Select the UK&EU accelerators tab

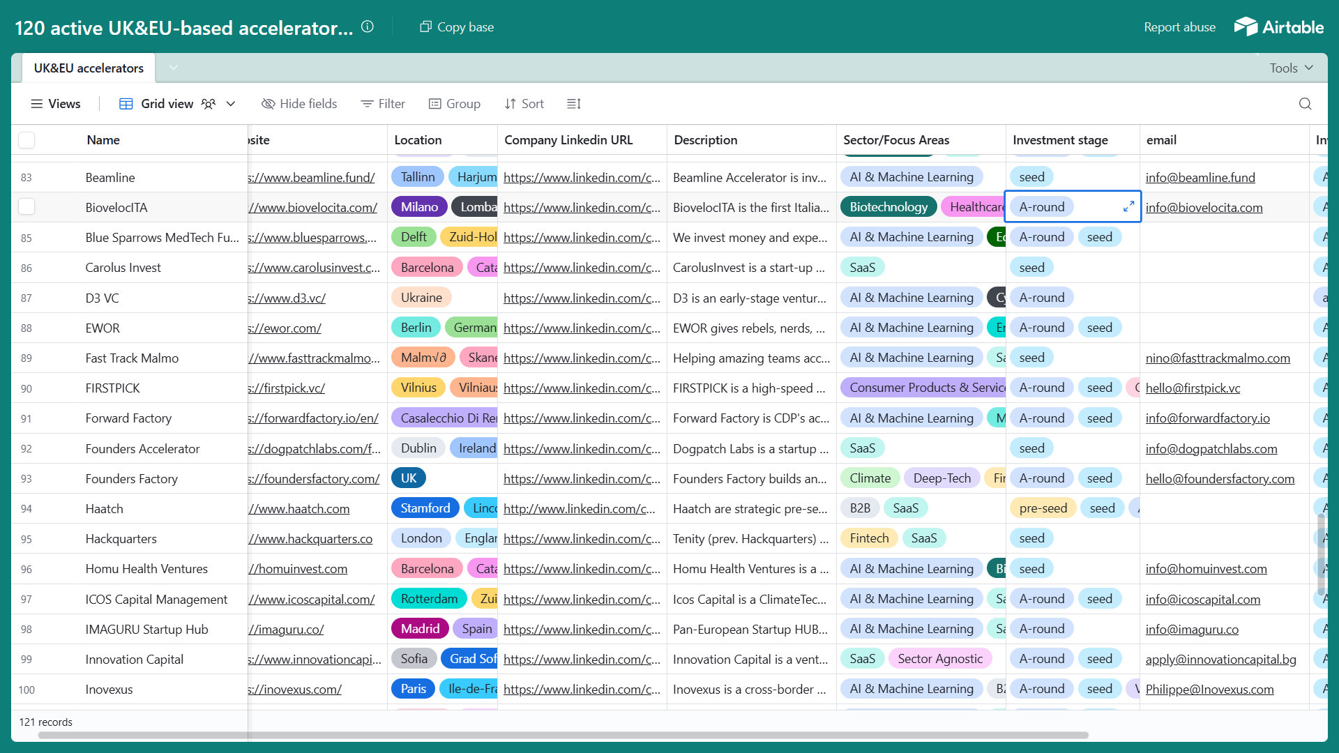(89, 68)
